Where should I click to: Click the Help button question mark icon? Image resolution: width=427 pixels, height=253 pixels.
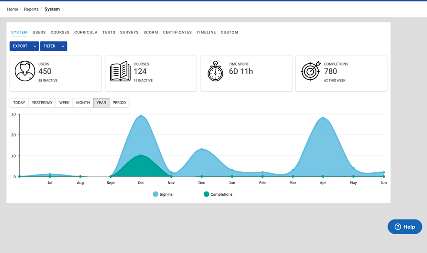click(398, 227)
